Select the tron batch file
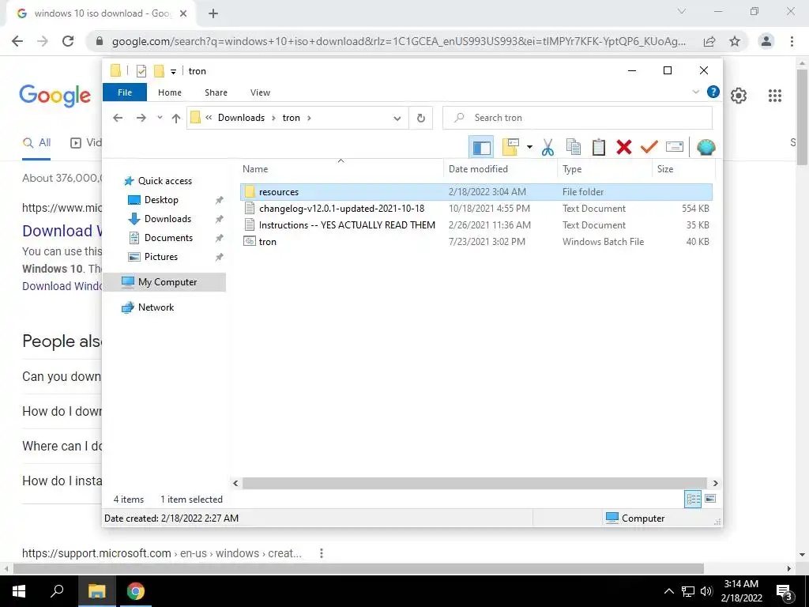 [x=476, y=242]
